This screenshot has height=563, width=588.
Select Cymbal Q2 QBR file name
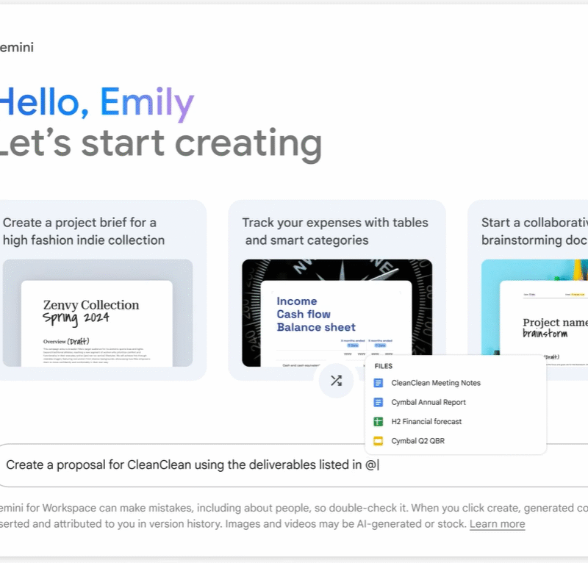[x=417, y=441]
